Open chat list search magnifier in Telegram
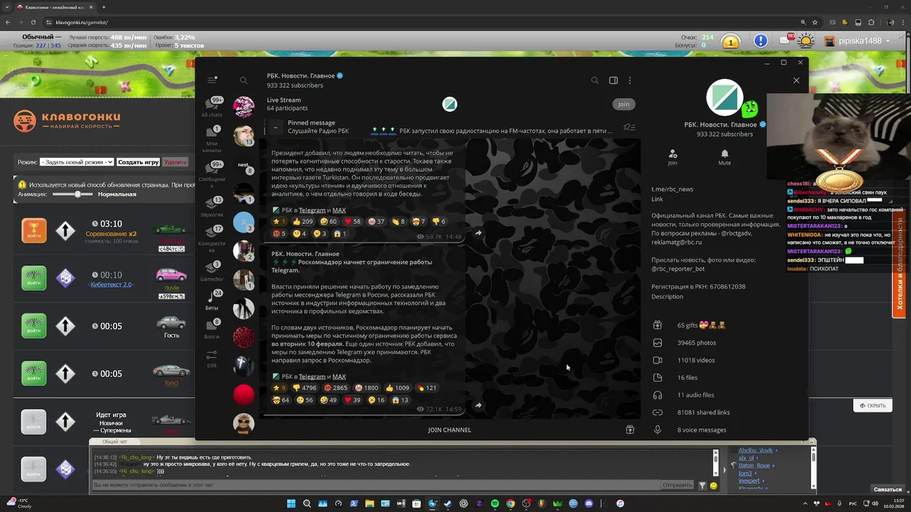The width and height of the screenshot is (911, 512). 243,80
